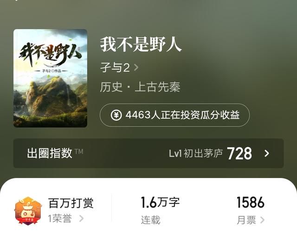Open the 月票 monthly tickets link
Image resolution: width=297 pixels, height=236 pixels.
click(x=246, y=220)
